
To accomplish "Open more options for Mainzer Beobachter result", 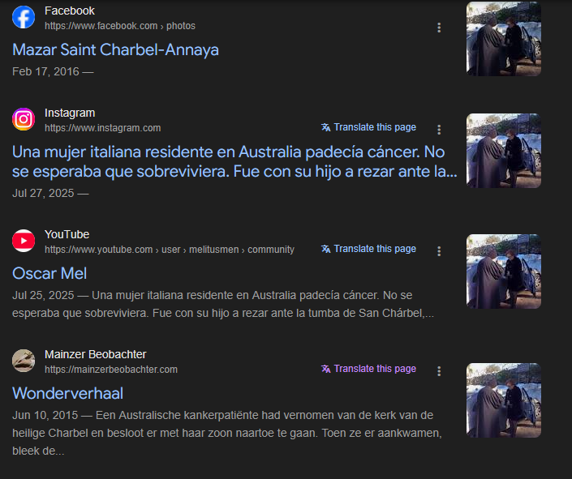I will point(439,371).
